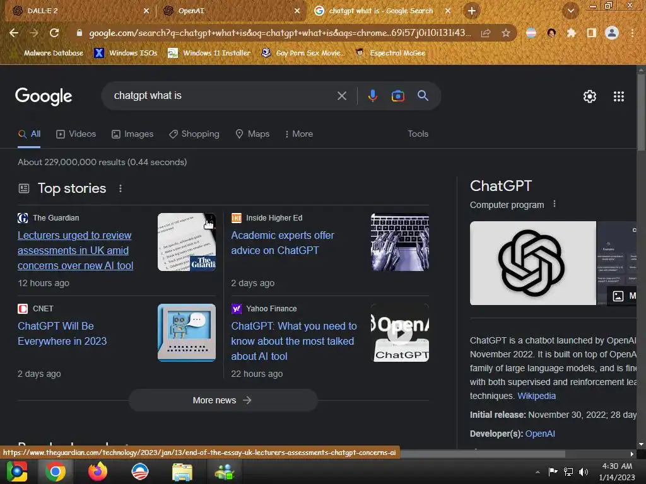Open the Google apps grid
646x484 pixels.
coord(618,96)
